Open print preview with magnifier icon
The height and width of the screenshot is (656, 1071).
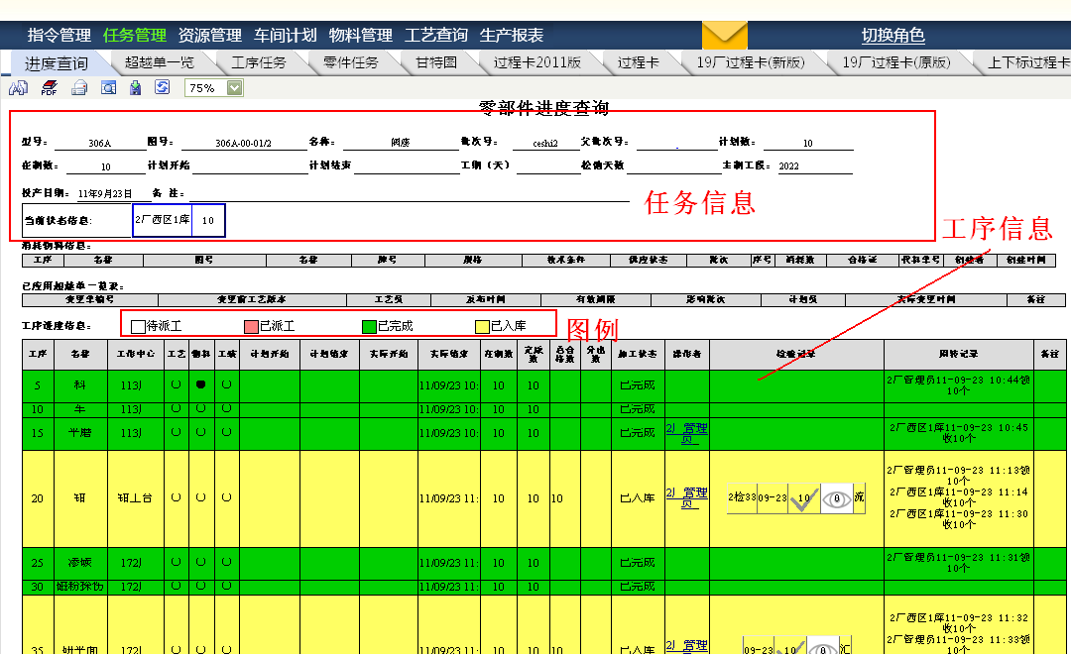pyautogui.click(x=109, y=88)
